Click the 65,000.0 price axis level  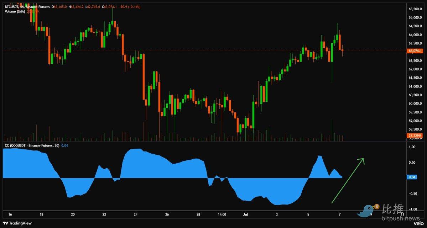pyautogui.click(x=415, y=18)
